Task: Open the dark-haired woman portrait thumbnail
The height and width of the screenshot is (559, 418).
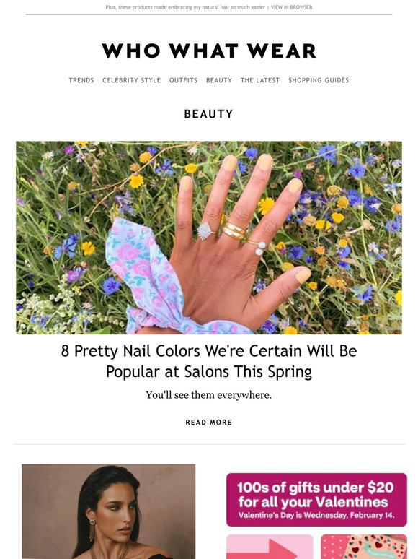Action: 109,511
